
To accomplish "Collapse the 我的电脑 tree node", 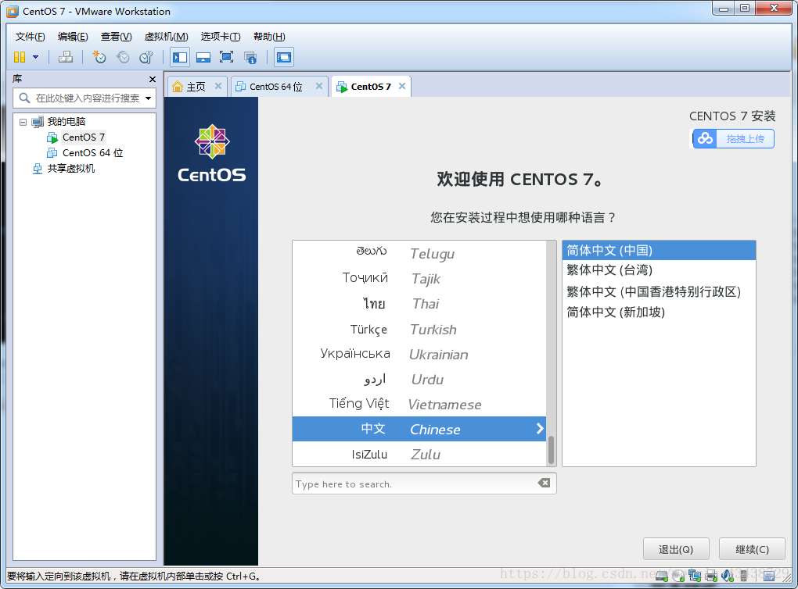I will tap(23, 122).
